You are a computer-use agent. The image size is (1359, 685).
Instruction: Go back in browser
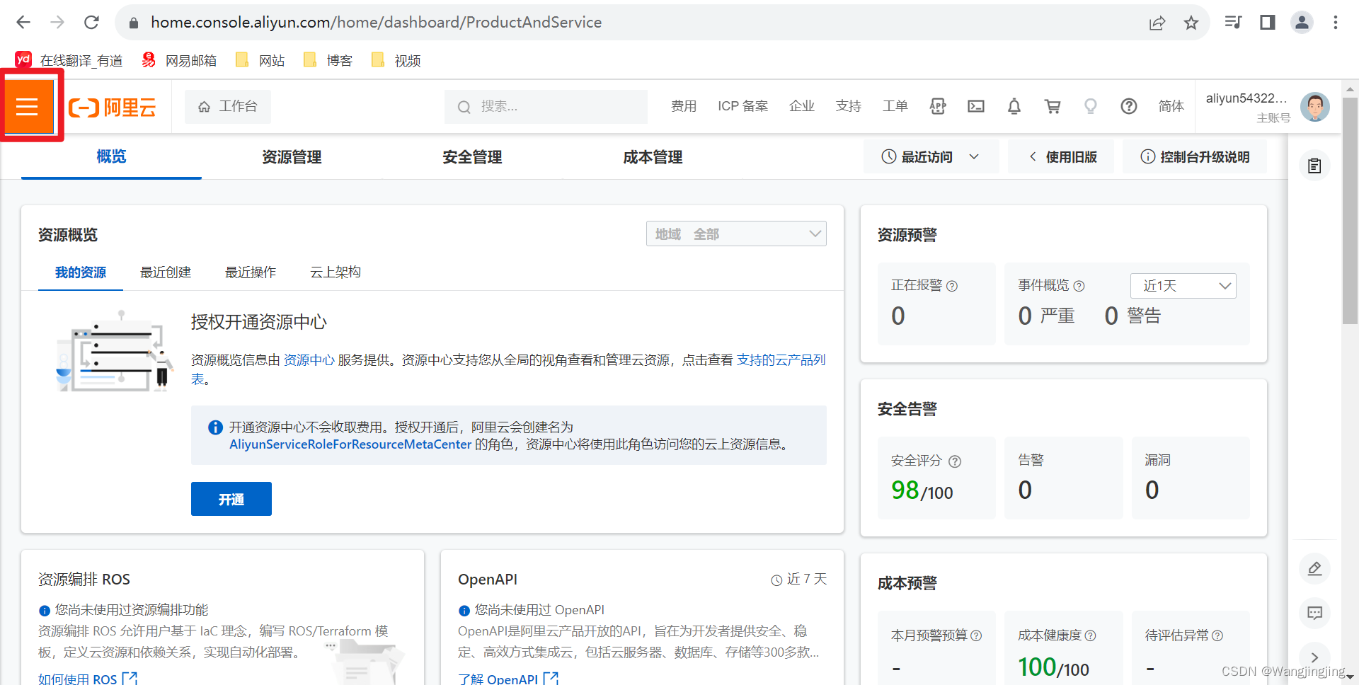coord(23,23)
